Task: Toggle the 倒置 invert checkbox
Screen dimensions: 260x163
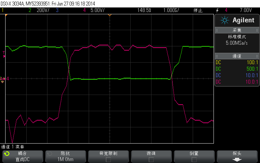Action: (x=194, y=159)
